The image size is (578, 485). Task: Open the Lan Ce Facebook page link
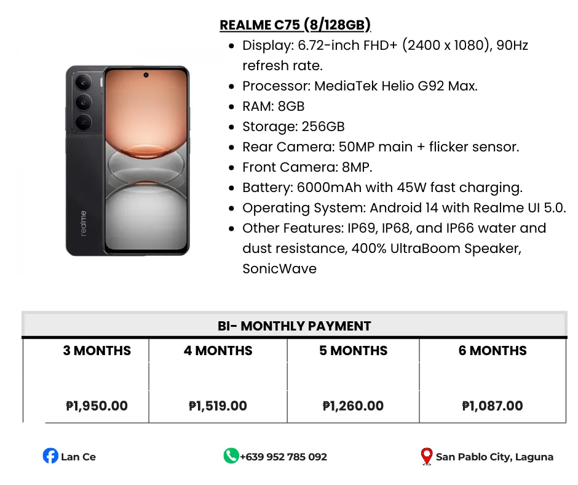point(78,457)
